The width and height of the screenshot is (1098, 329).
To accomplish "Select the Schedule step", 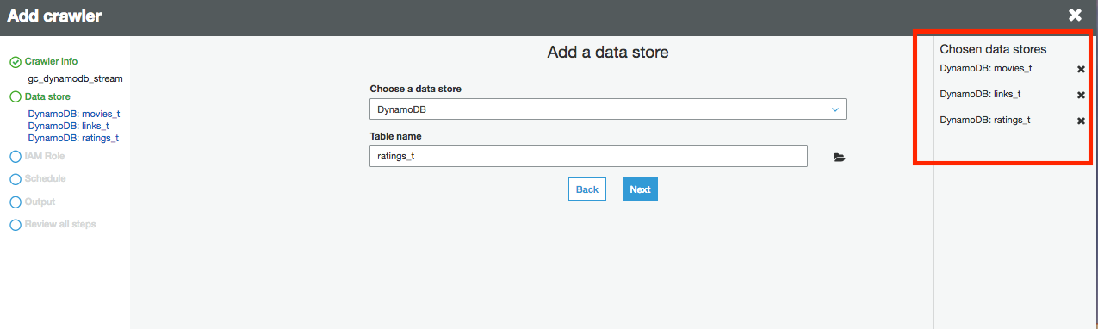I will 45,179.
